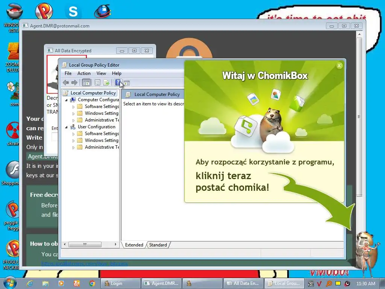Expand Software Settings under Computer Configuration

click(x=73, y=107)
